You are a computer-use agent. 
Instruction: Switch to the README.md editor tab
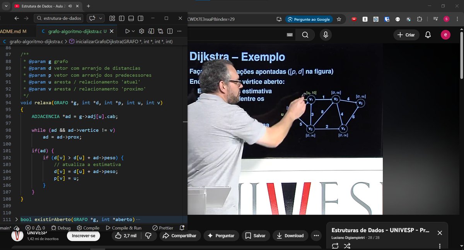pos(14,31)
